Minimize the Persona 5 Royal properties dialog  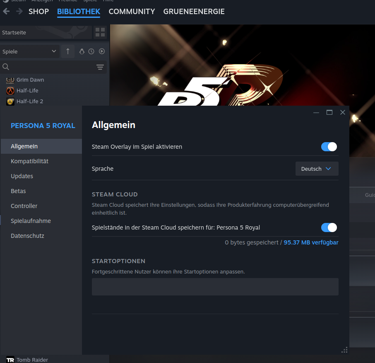[x=316, y=113]
